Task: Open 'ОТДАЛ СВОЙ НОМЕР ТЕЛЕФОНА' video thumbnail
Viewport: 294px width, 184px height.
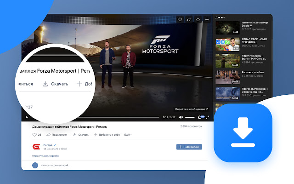Action: point(227,44)
